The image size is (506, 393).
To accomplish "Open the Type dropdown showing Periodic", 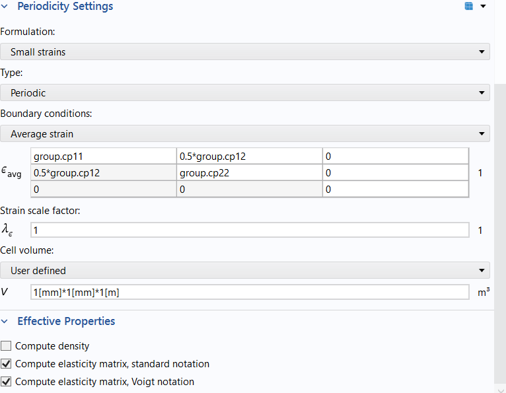I will [x=245, y=93].
